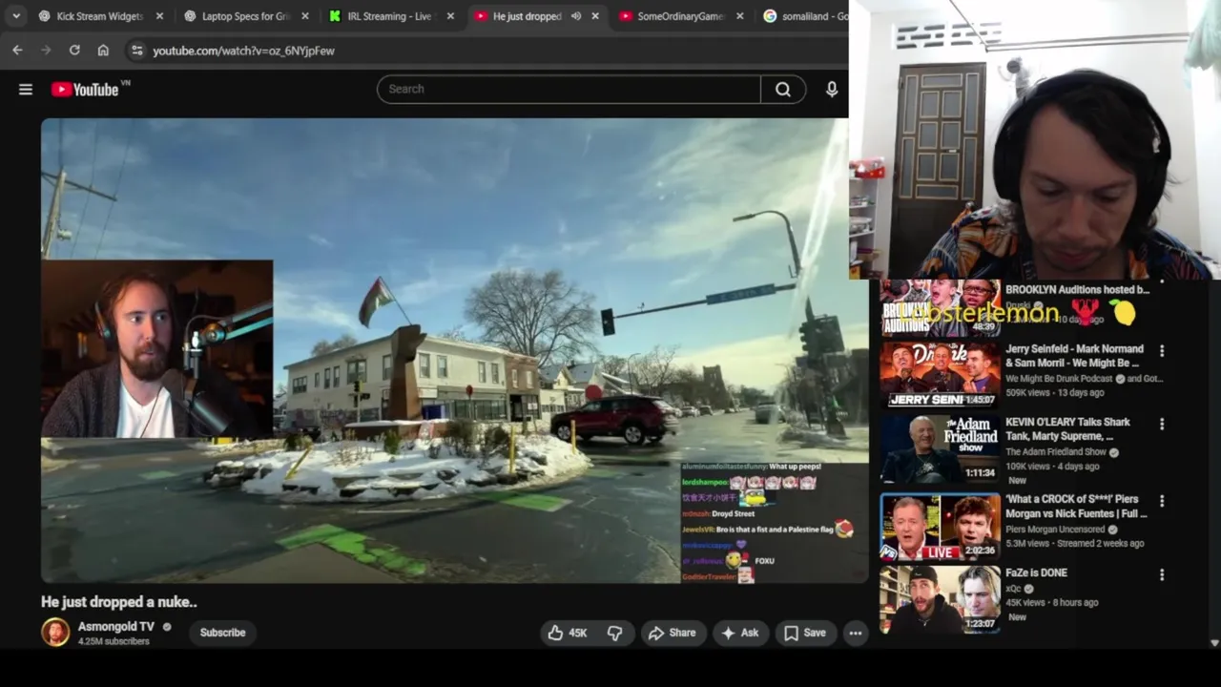Open YouTube hamburger guide menu
The width and height of the screenshot is (1221, 687).
coord(26,90)
